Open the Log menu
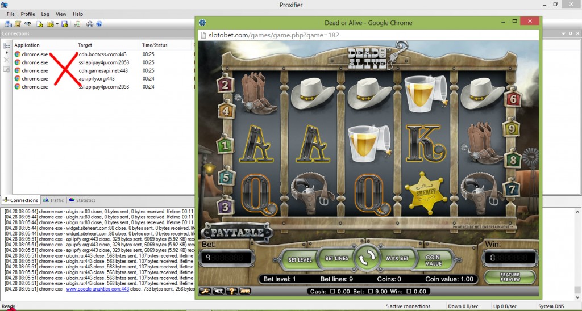 (x=45, y=14)
